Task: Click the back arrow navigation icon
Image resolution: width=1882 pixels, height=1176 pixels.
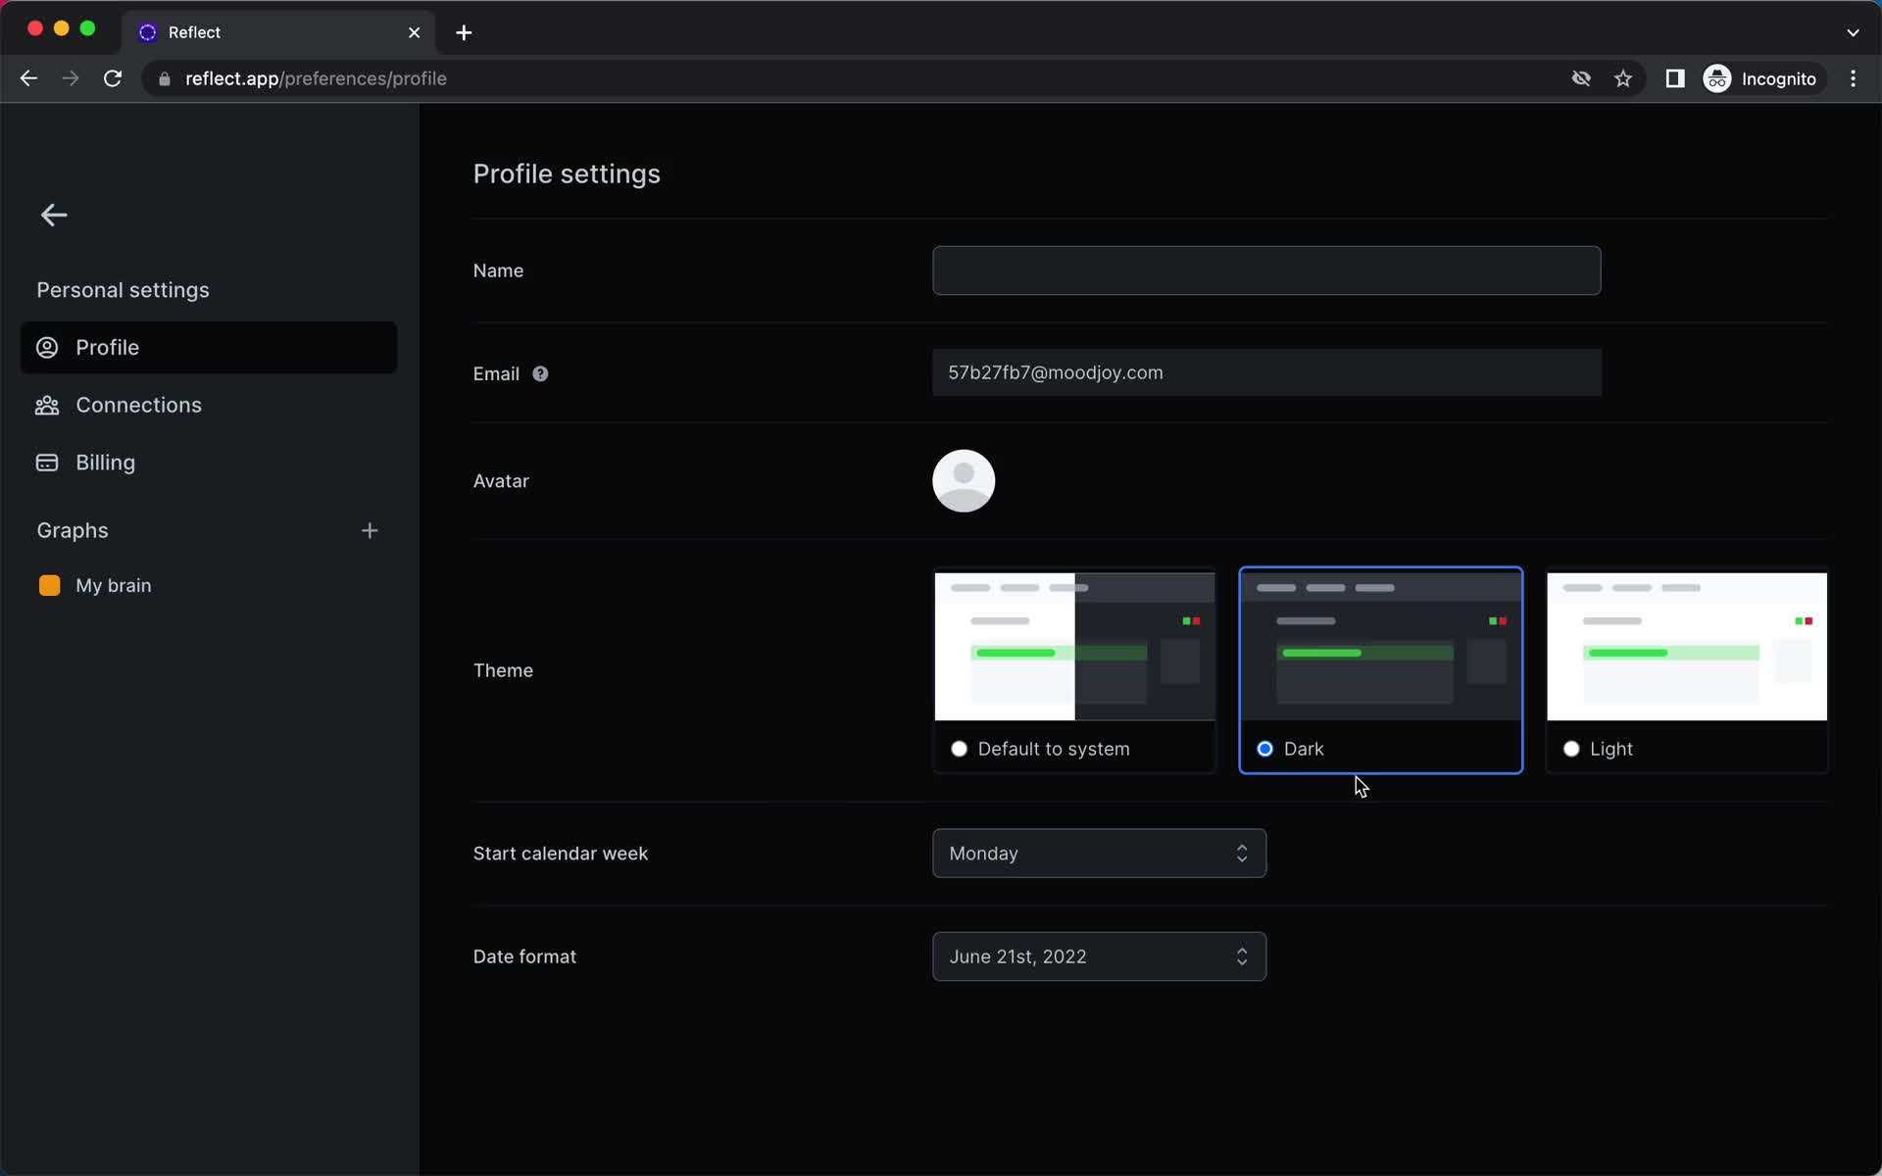Action: (53, 214)
